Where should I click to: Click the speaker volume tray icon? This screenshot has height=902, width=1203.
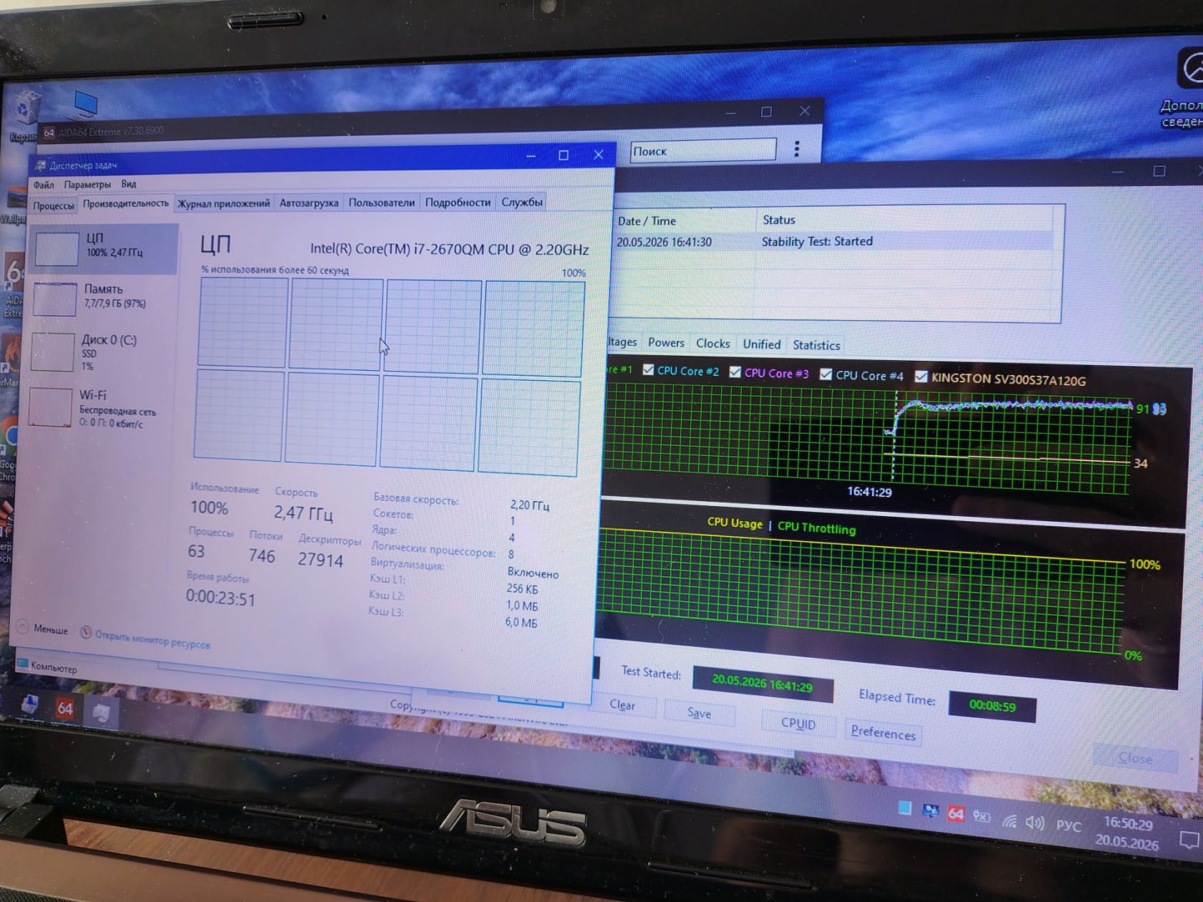tap(1035, 823)
